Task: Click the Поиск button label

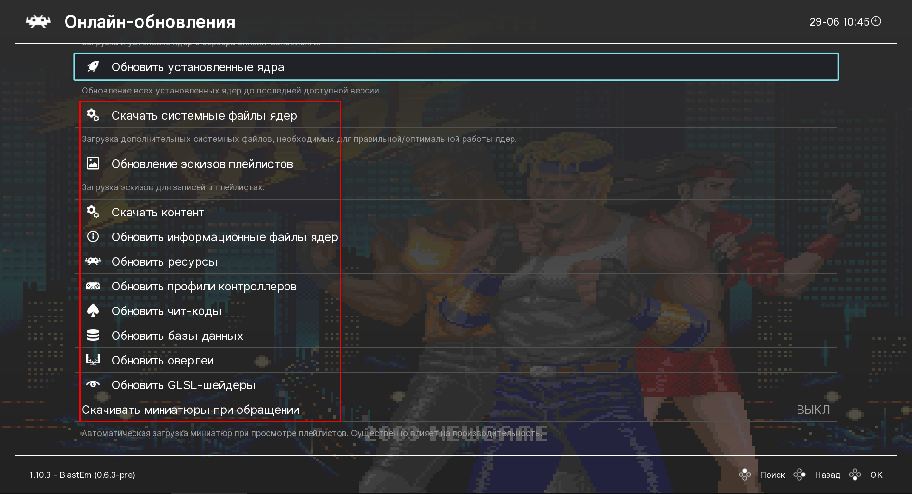Action: click(x=772, y=475)
